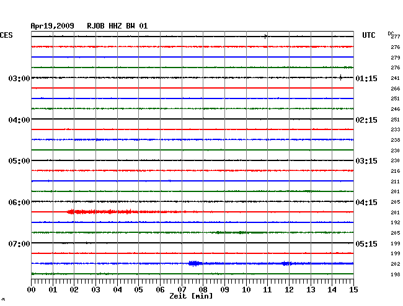Viewport: 403px width, 306px height.
Task: Click the DC value 233
Action: [x=396, y=129]
